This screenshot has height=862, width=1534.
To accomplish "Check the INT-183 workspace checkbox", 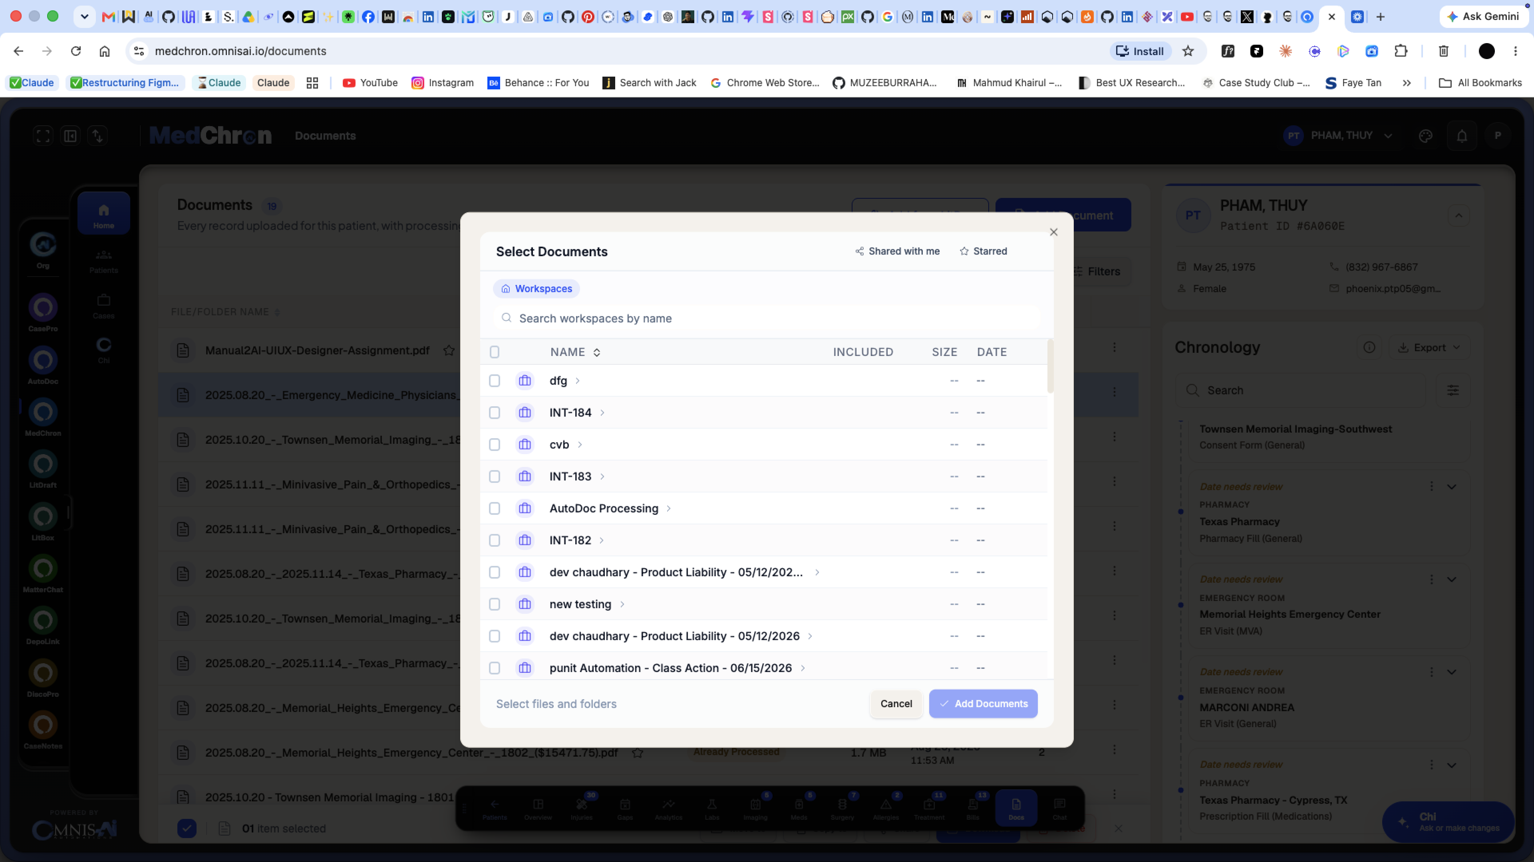I will click(494, 476).
